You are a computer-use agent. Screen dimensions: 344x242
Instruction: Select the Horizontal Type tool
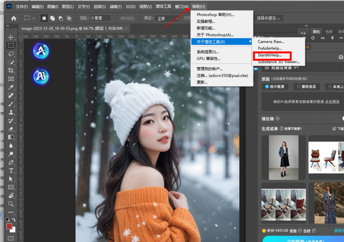point(11,171)
